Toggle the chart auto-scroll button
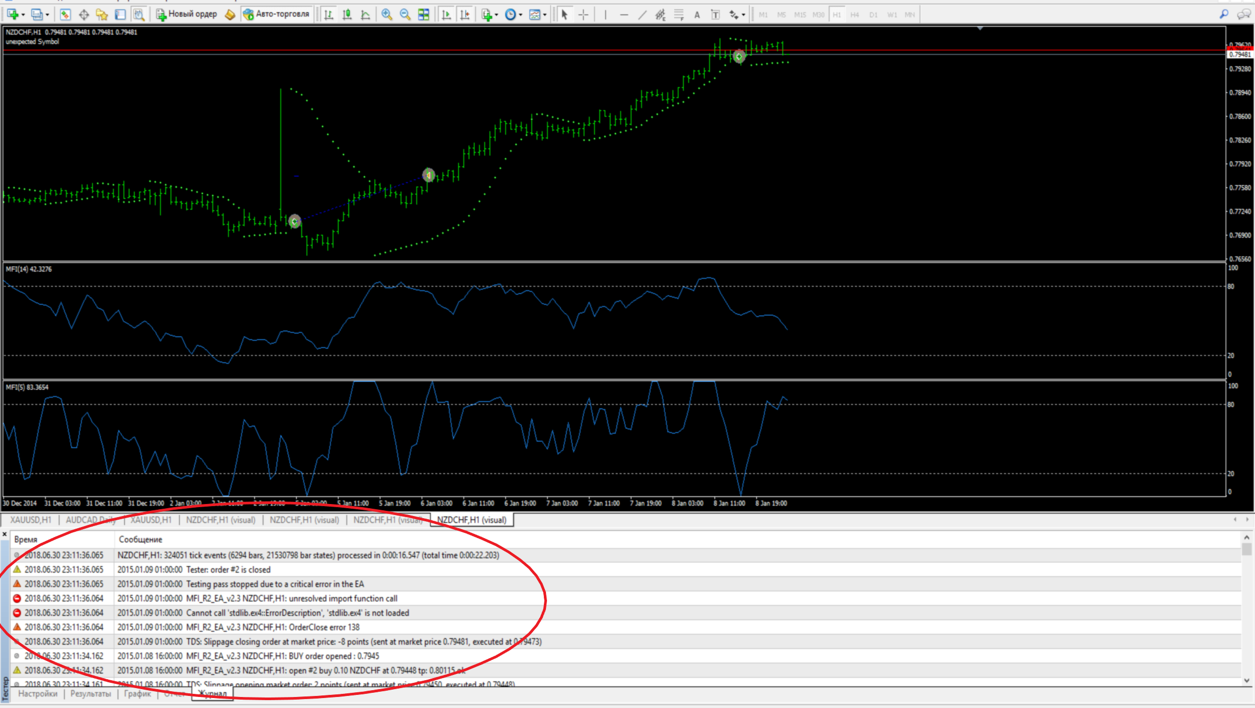This screenshot has width=1255, height=708. pyautogui.click(x=446, y=15)
